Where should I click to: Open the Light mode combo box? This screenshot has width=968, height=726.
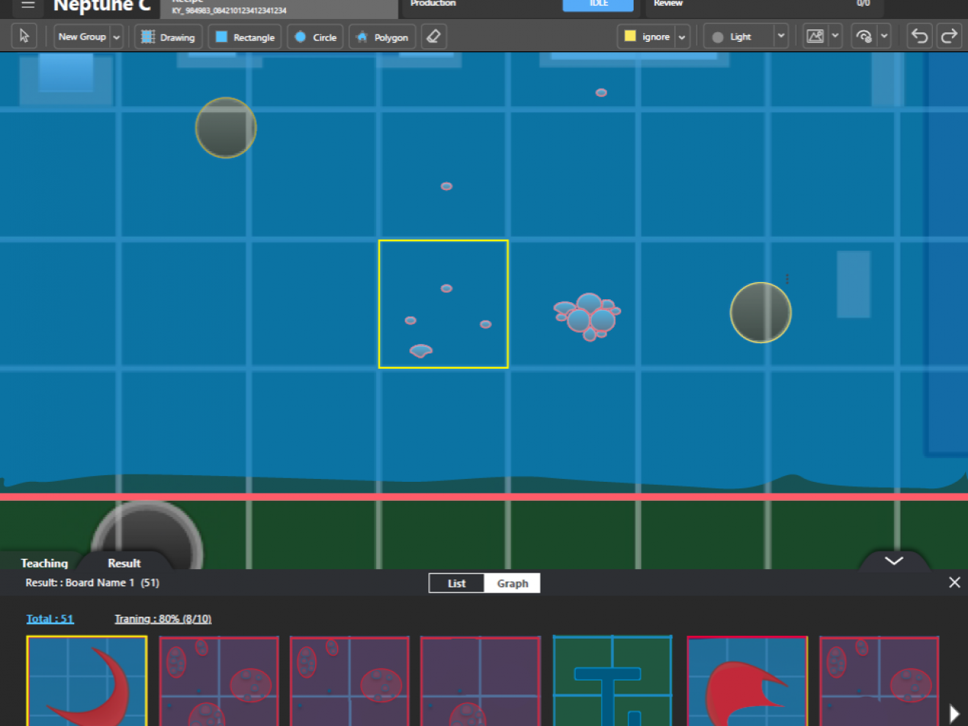tap(746, 37)
